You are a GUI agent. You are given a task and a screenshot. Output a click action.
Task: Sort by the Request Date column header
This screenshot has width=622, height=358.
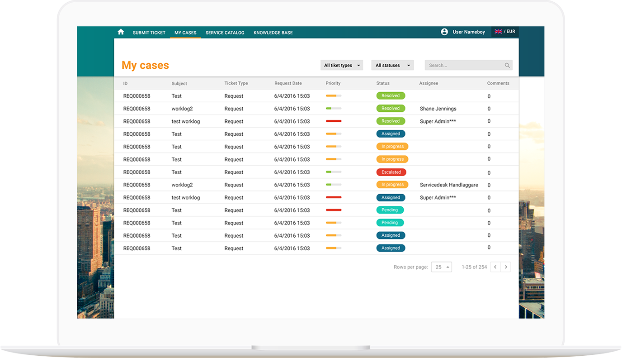point(288,83)
